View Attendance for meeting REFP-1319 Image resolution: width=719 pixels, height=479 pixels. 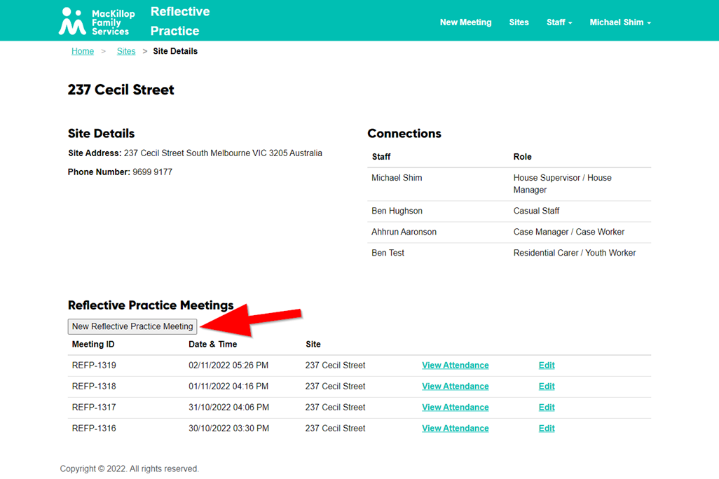click(455, 366)
